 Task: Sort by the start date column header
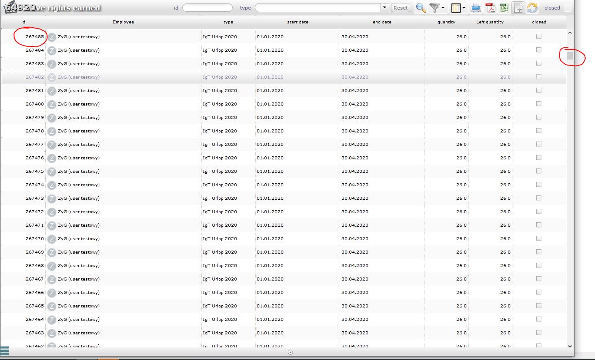297,22
